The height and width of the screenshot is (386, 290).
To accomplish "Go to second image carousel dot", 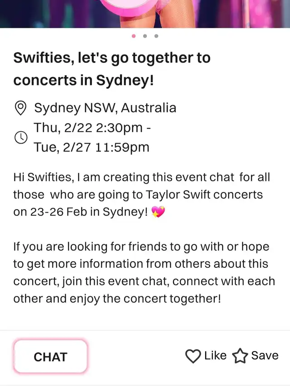I will [x=145, y=36].
